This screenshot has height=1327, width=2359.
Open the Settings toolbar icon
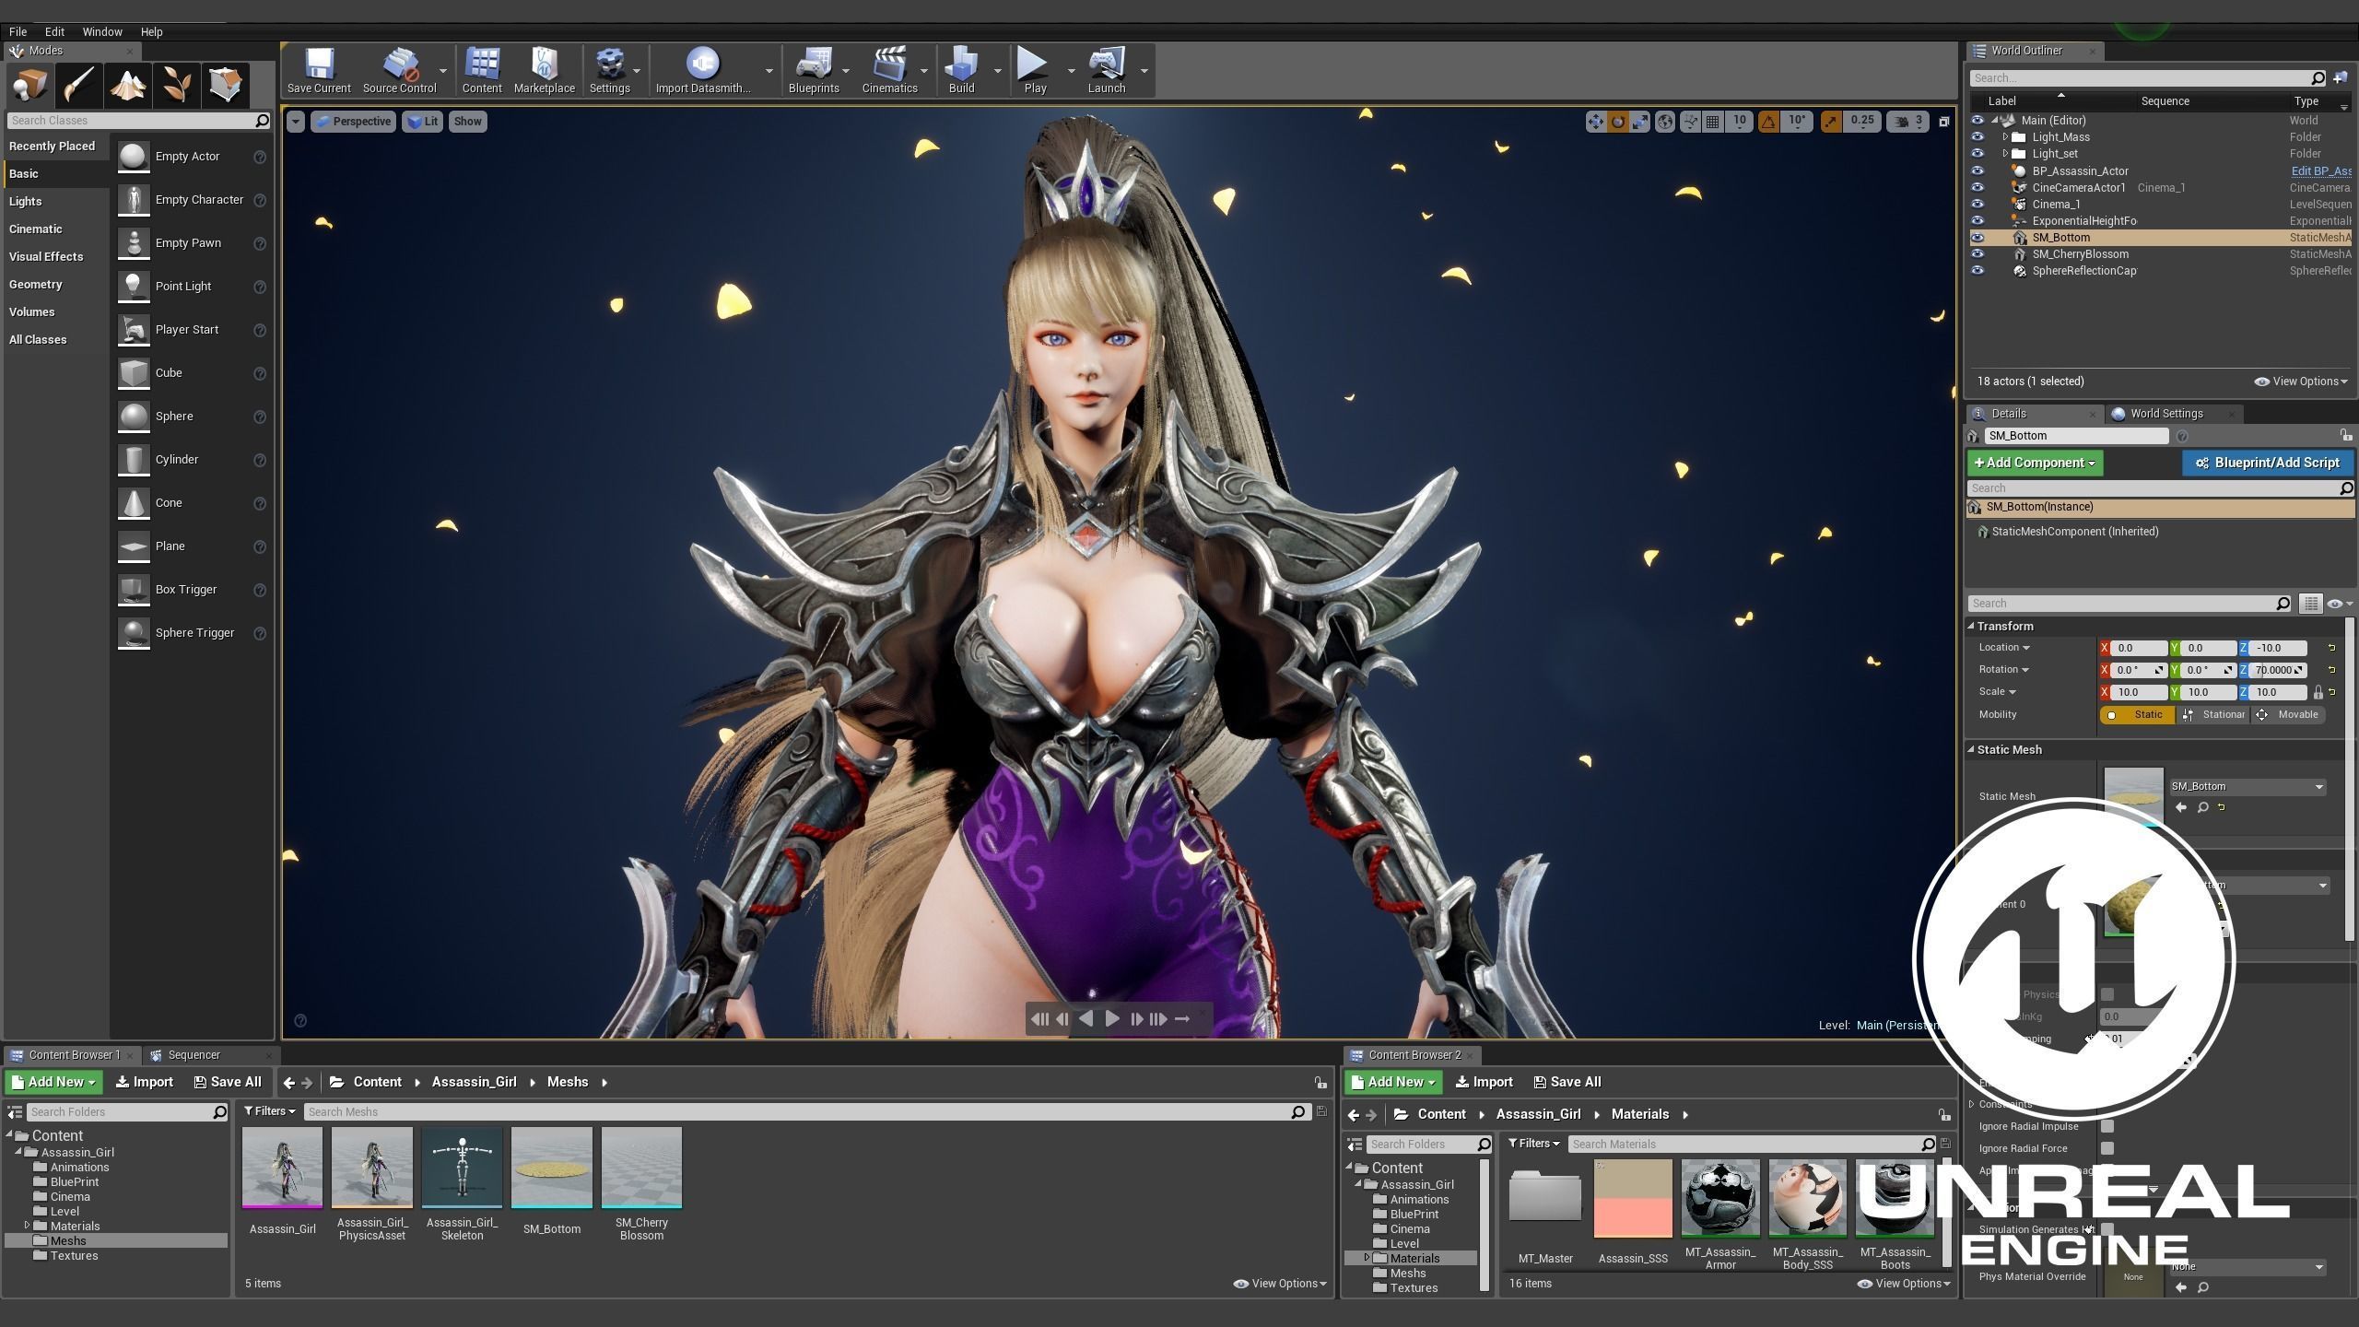pyautogui.click(x=609, y=70)
